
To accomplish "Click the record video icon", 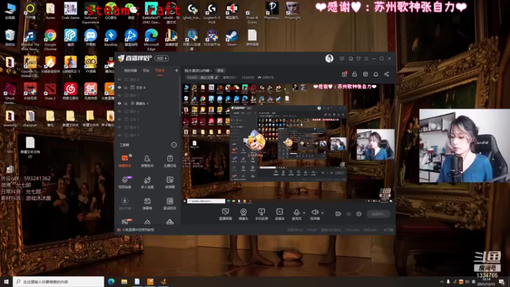I will (339, 214).
